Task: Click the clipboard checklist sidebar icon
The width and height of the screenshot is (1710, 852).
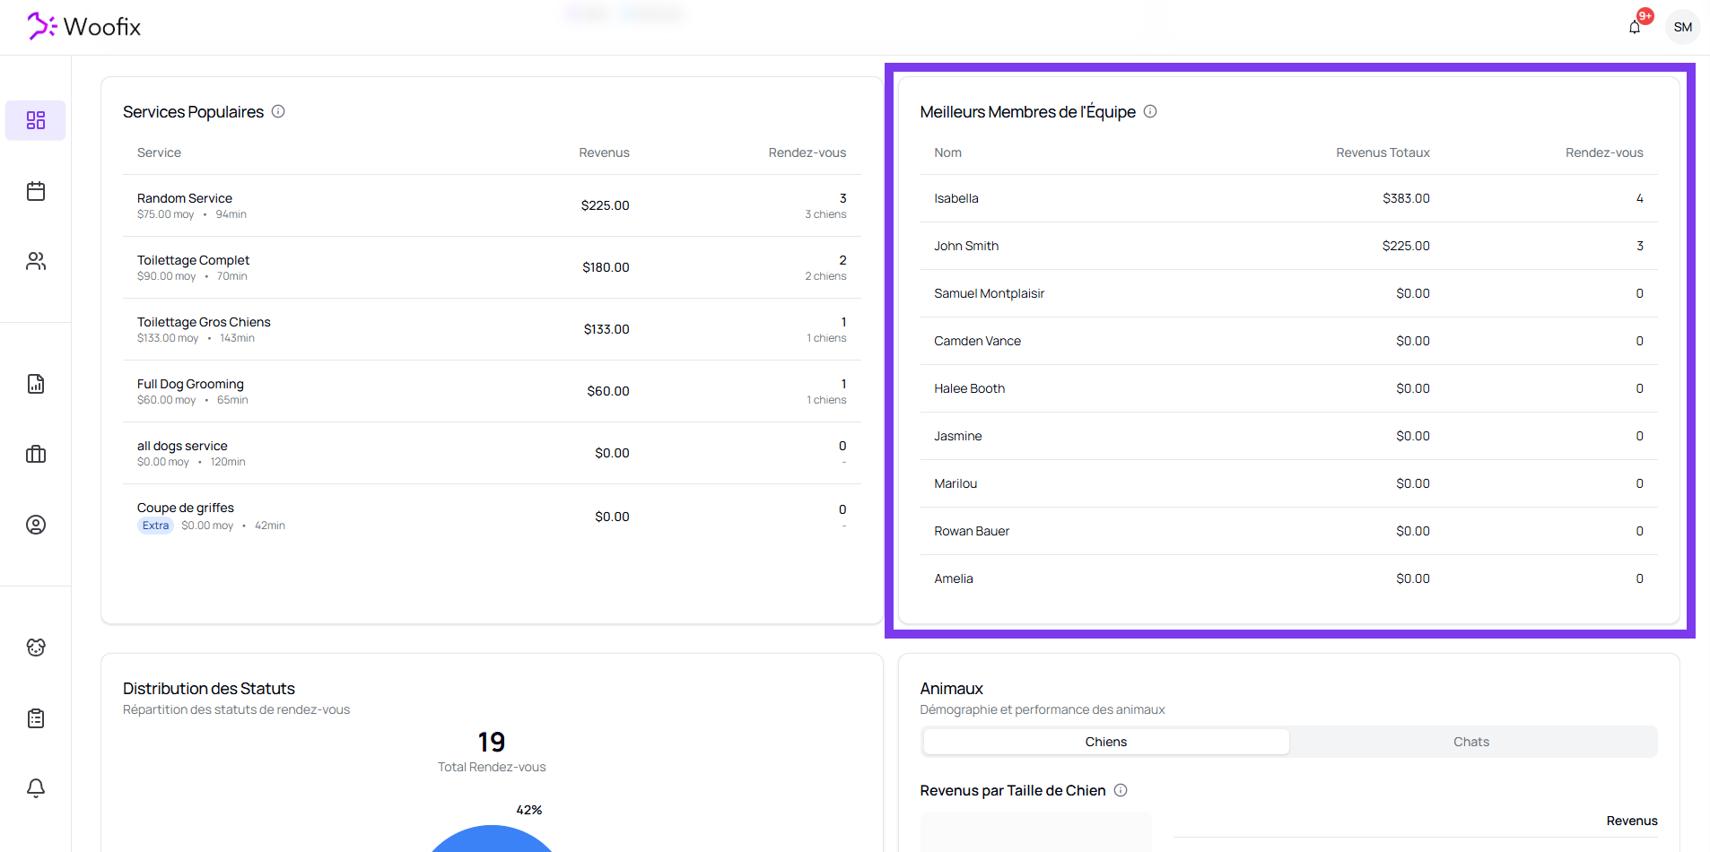Action: (x=36, y=718)
